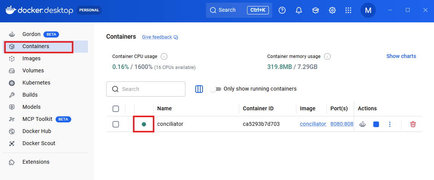Screen dimensions: 434x180
Task: Open the Settings gear icon
Action: point(332,10)
